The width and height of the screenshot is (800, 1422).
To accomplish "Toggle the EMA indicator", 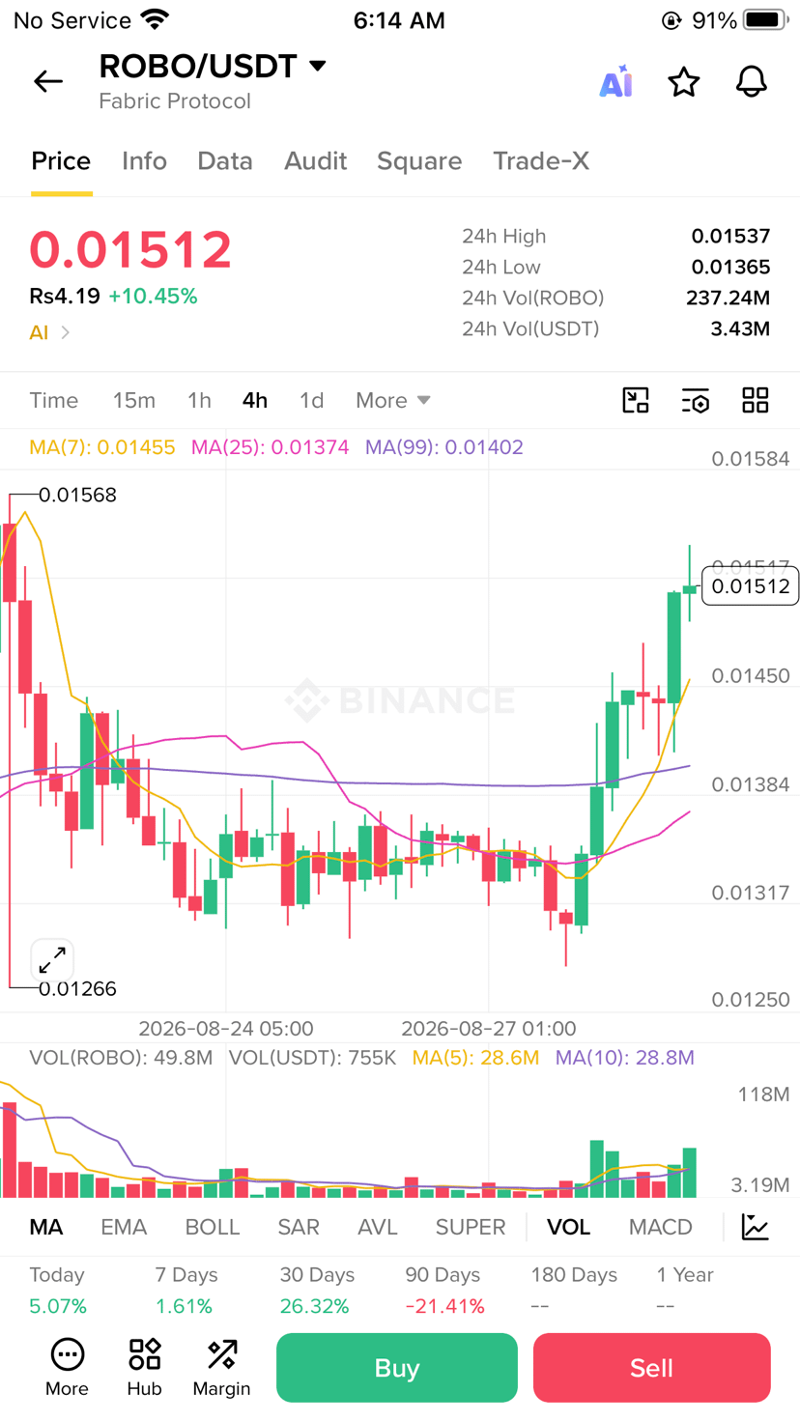I will click(x=124, y=1227).
